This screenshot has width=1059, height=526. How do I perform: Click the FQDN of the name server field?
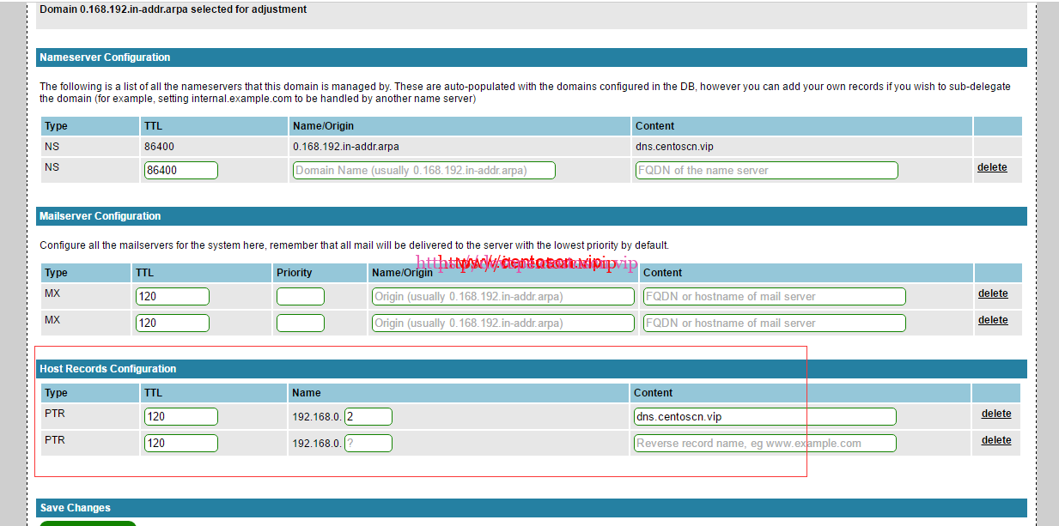(x=766, y=170)
